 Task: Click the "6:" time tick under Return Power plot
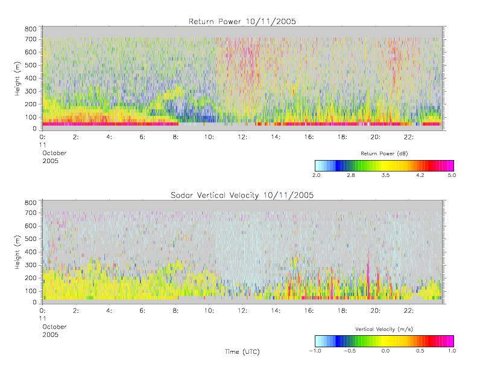pyautogui.click(x=142, y=137)
